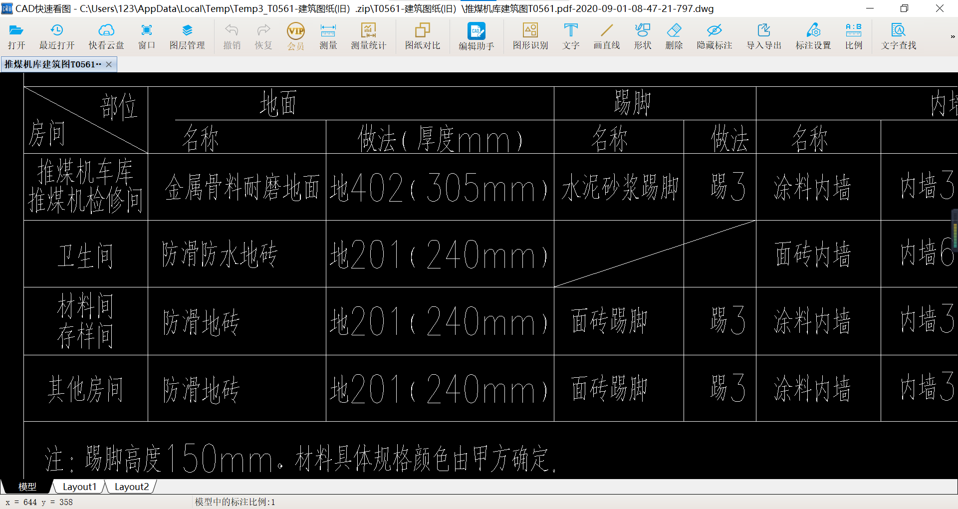Close the 推煤机库建筑图T0561 document tab
The width and height of the screenshot is (958, 509).
coord(109,64)
